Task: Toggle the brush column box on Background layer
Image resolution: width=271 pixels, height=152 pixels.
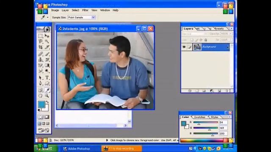Action: pos(190,47)
